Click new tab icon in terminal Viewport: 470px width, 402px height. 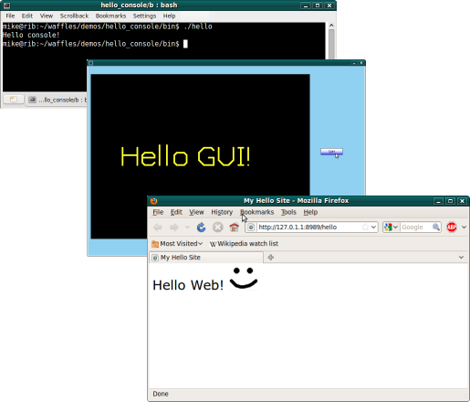14,100
